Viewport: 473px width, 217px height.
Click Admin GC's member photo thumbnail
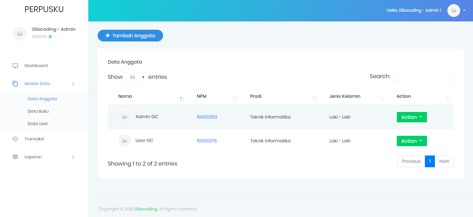(x=124, y=117)
